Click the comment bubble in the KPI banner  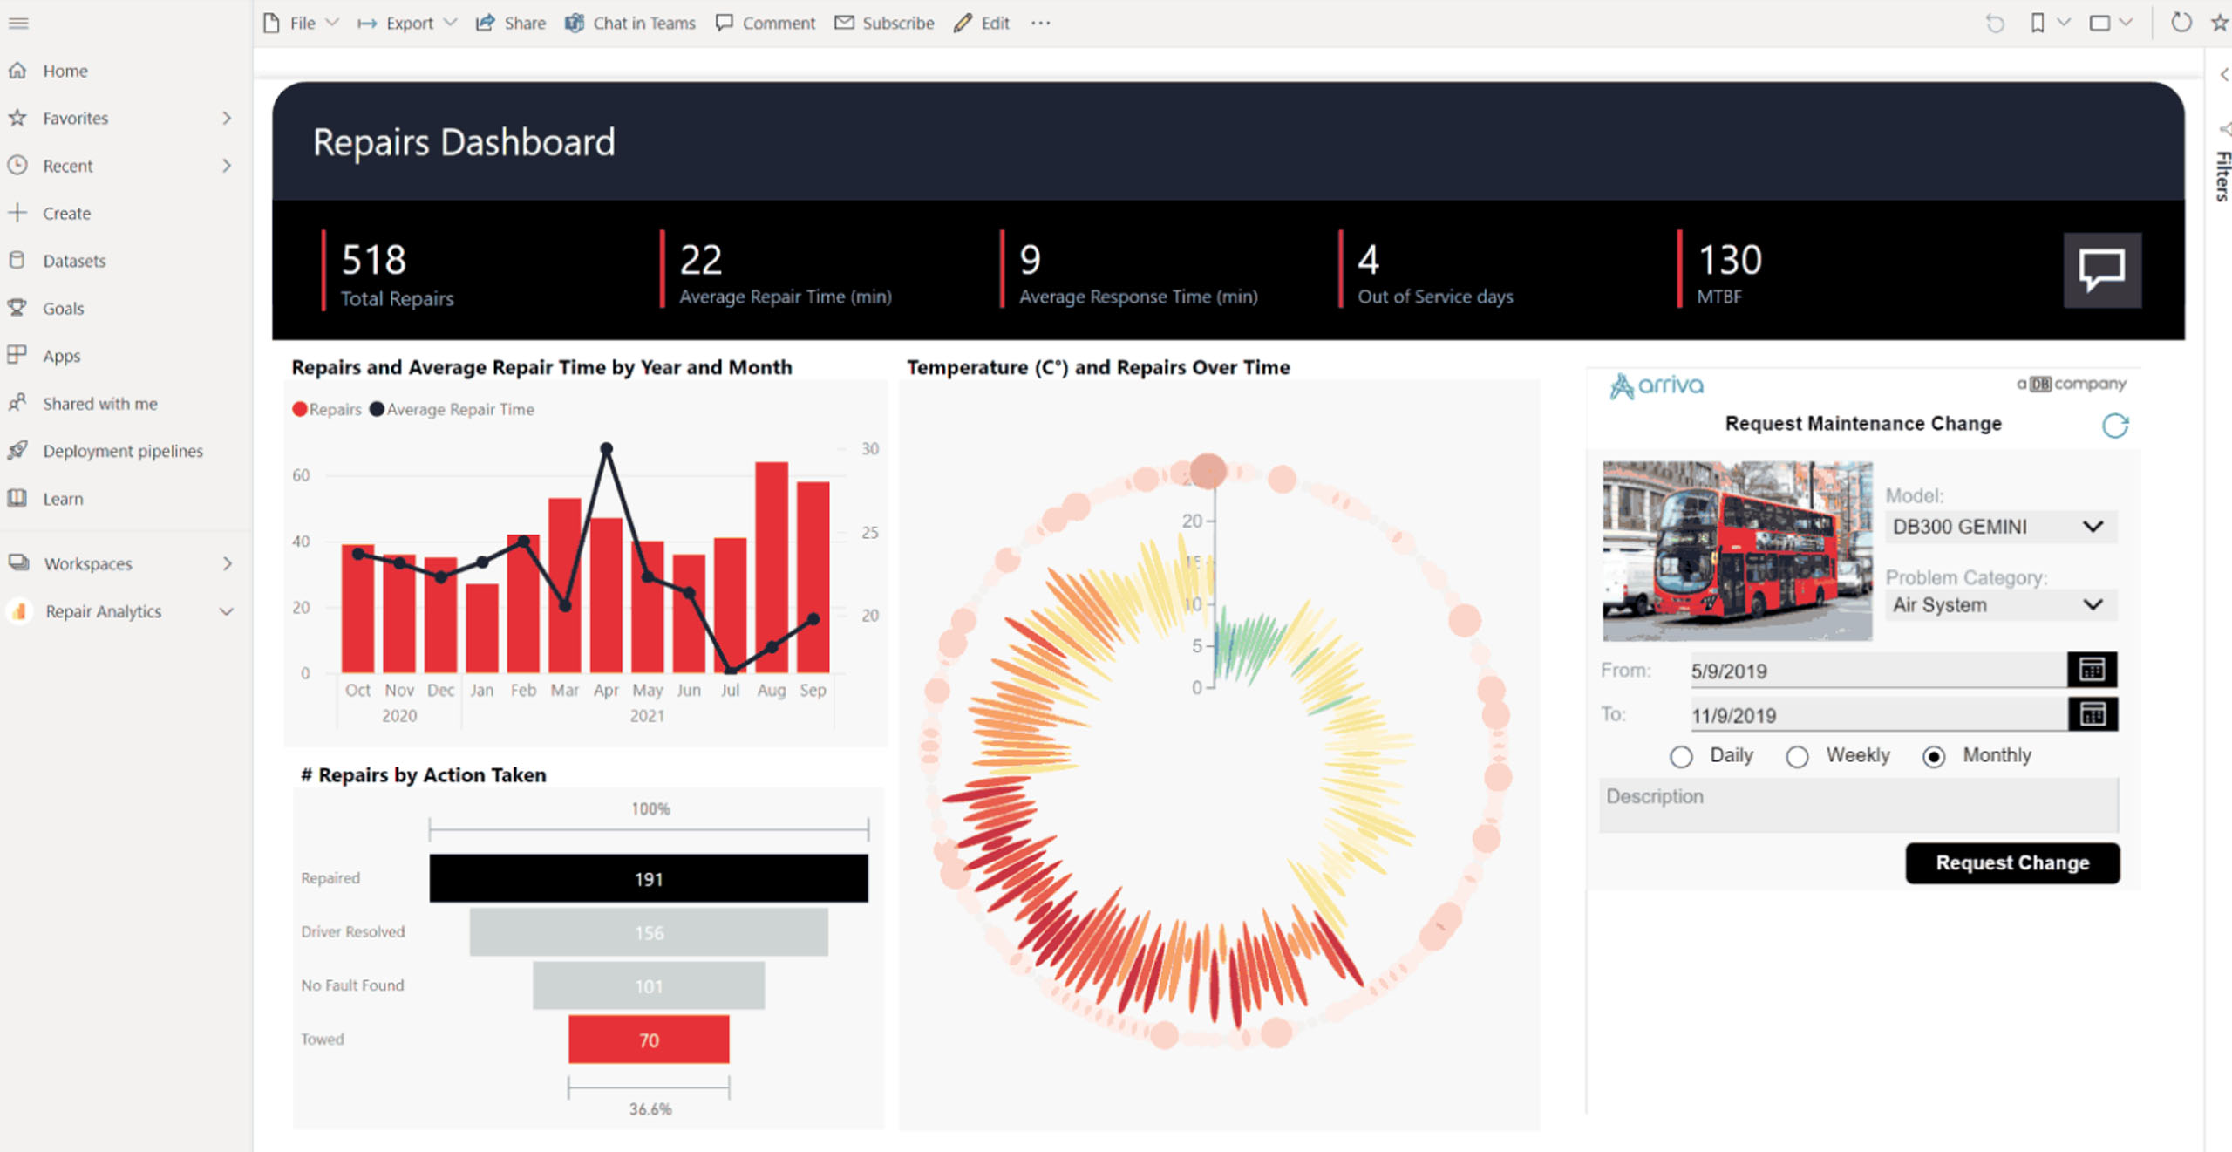(2102, 270)
